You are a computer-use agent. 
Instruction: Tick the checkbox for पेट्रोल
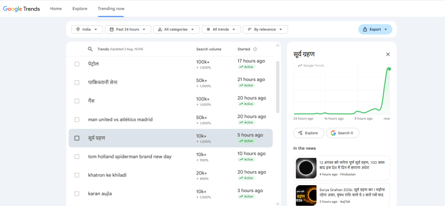pyautogui.click(x=77, y=64)
